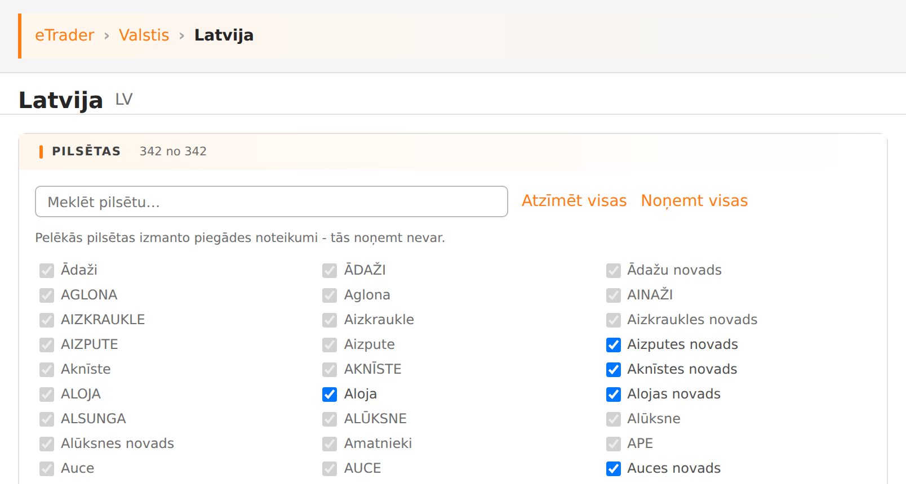Click the Aizkraukle label in middle column
This screenshot has width=906, height=484.
point(379,320)
